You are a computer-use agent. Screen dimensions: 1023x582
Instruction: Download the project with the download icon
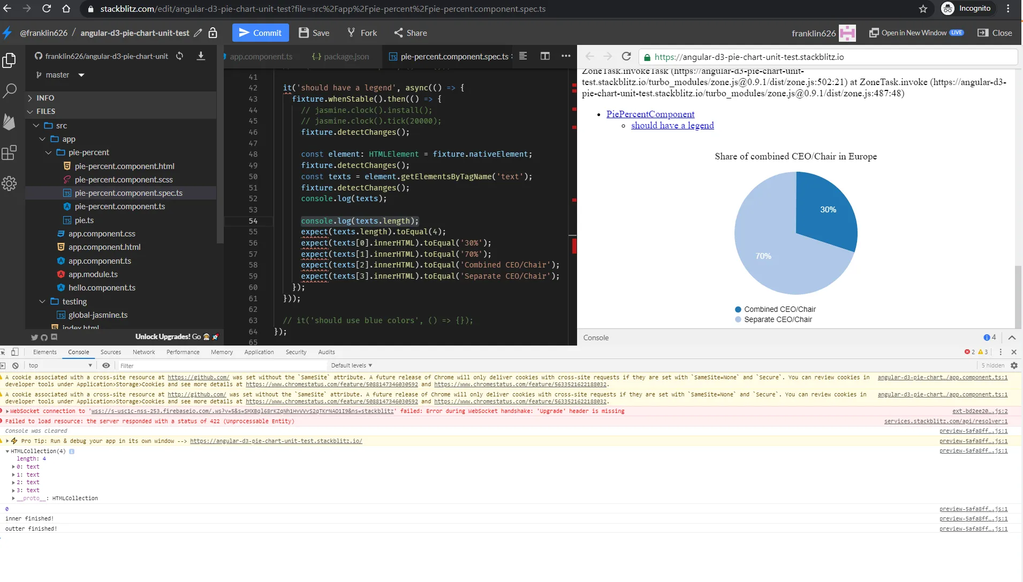pyautogui.click(x=201, y=56)
